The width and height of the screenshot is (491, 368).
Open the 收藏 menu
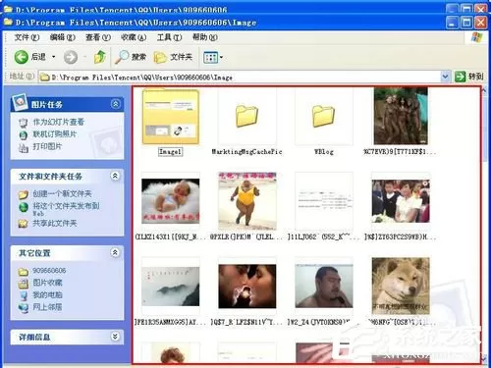(134, 37)
